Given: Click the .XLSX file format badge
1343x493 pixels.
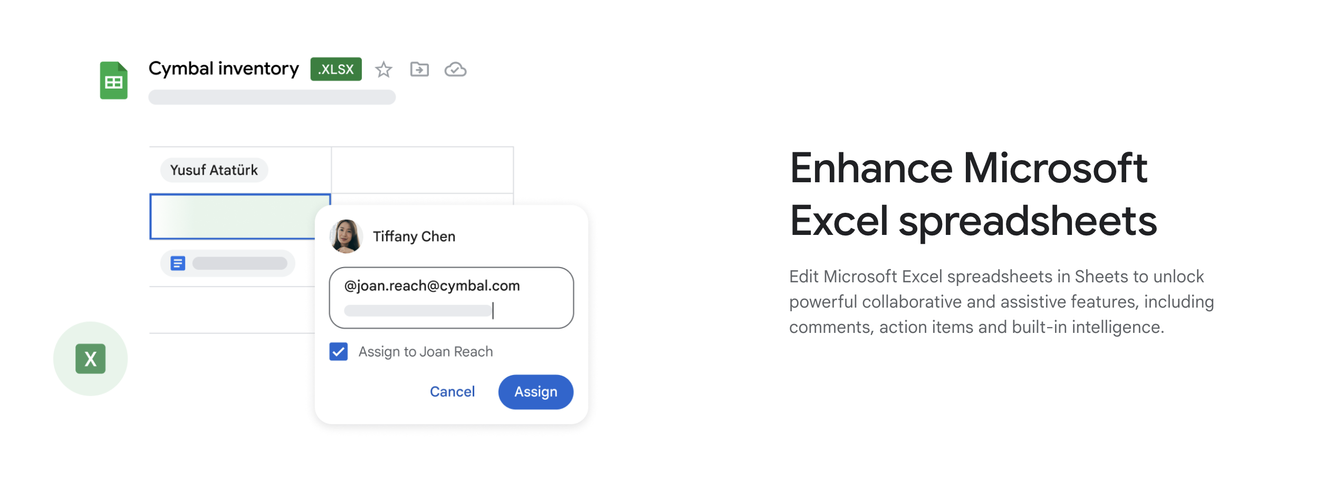Looking at the screenshot, I should click(336, 69).
